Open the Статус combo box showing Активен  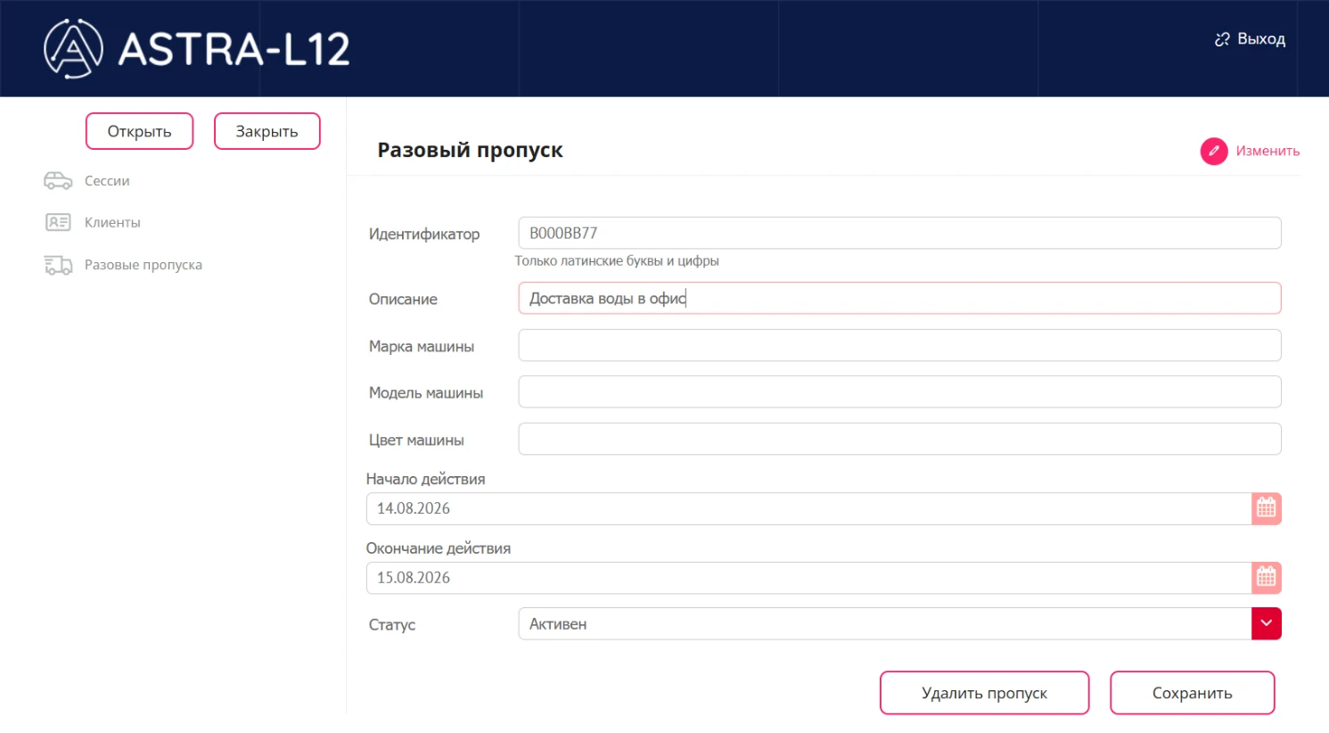tap(899, 623)
